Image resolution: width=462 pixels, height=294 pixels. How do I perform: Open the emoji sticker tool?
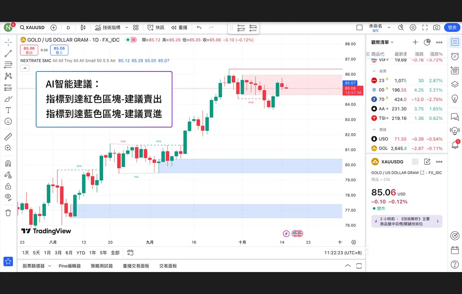point(8,121)
